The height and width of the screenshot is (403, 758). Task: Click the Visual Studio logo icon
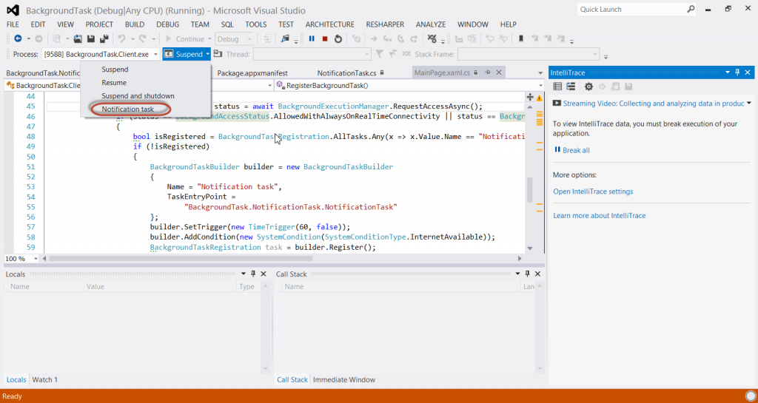13,10
